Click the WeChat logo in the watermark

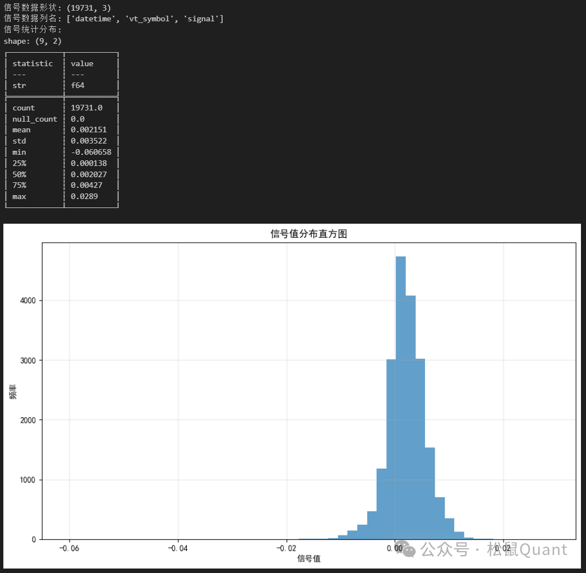pyautogui.click(x=408, y=550)
